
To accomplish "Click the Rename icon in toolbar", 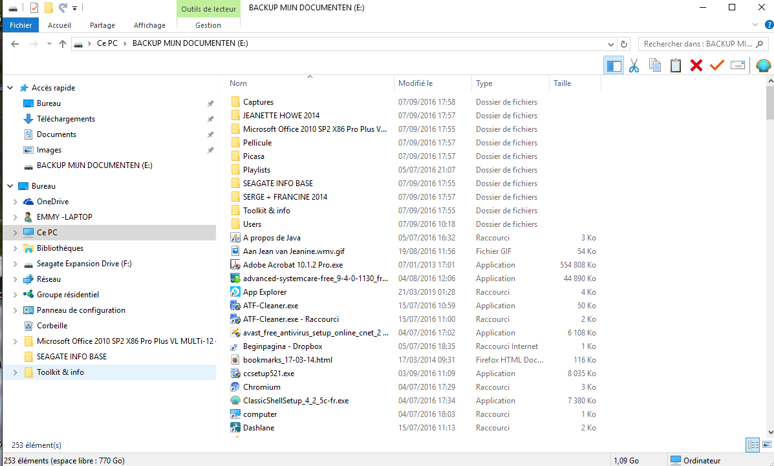I will [738, 65].
